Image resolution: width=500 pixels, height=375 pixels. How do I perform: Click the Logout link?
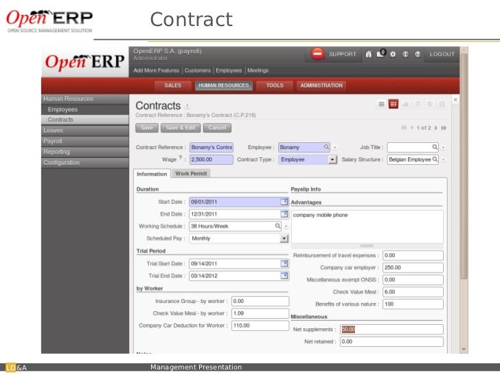[x=442, y=54]
